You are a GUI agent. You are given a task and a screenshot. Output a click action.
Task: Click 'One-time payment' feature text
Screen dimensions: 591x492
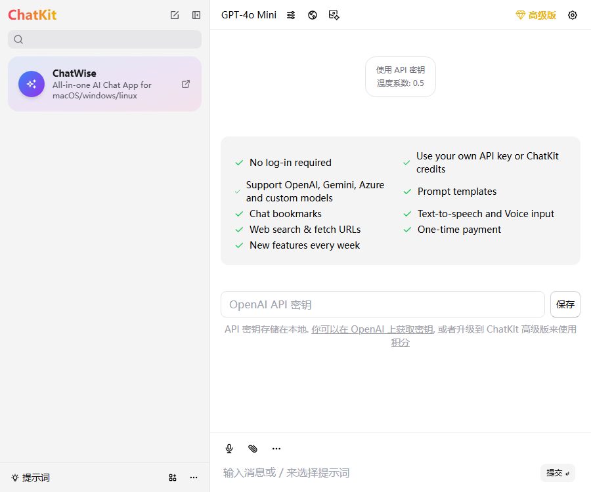459,230
